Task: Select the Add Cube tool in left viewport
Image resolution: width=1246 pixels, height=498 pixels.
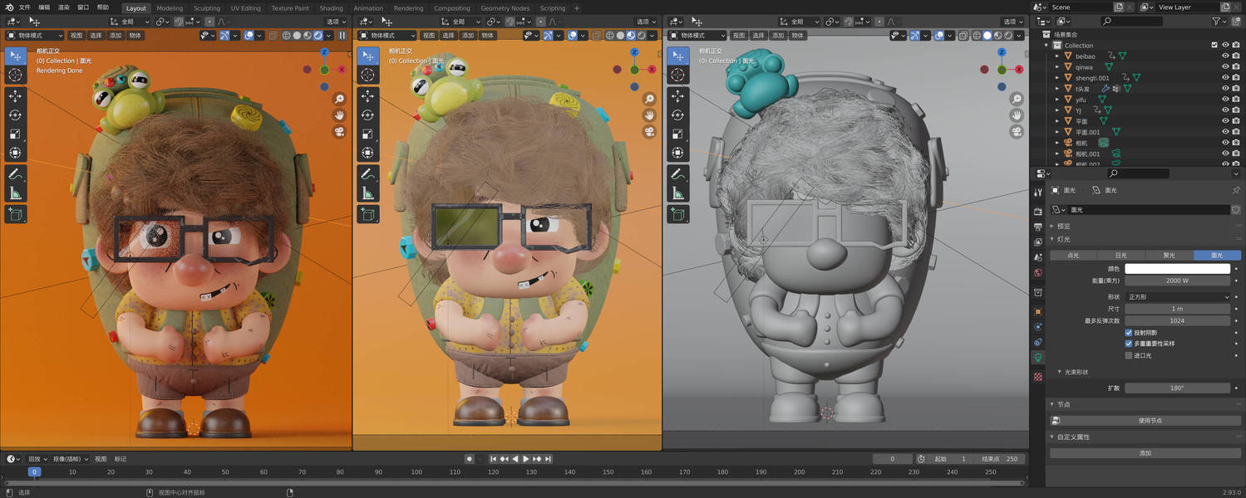Action: point(15,214)
